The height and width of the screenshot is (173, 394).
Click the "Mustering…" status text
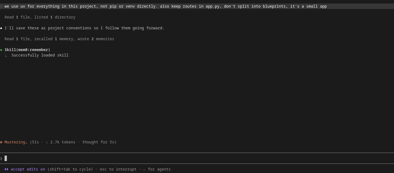point(16,142)
